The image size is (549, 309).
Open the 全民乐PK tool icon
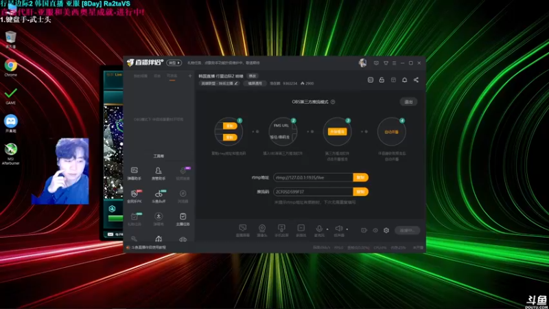(134, 196)
